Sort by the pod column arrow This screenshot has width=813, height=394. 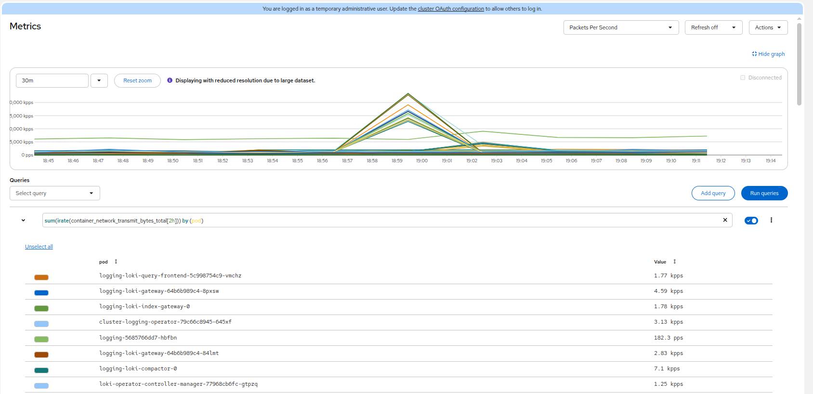click(116, 262)
